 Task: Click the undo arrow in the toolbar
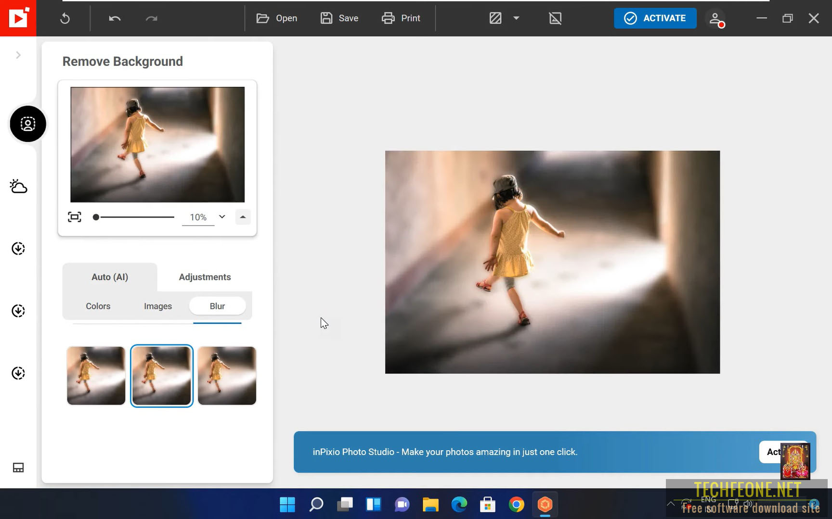tap(114, 18)
